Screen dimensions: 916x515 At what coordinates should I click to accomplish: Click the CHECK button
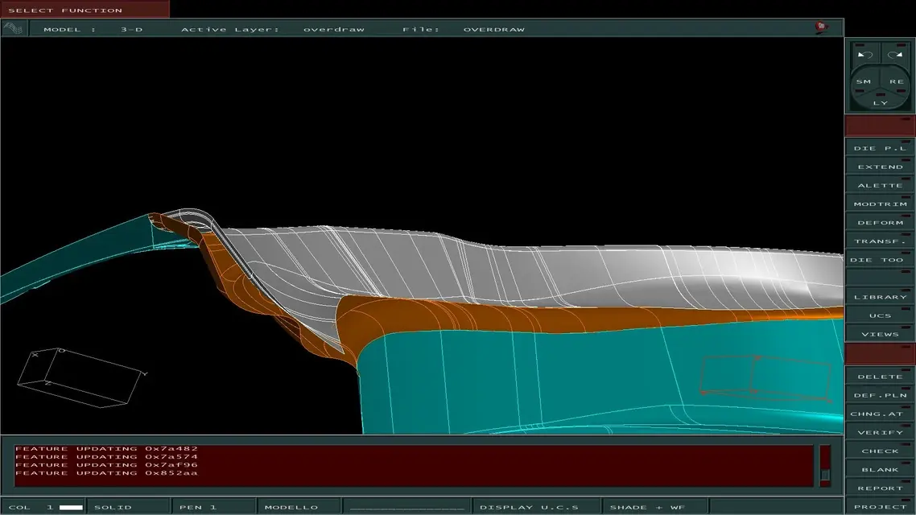(880, 451)
